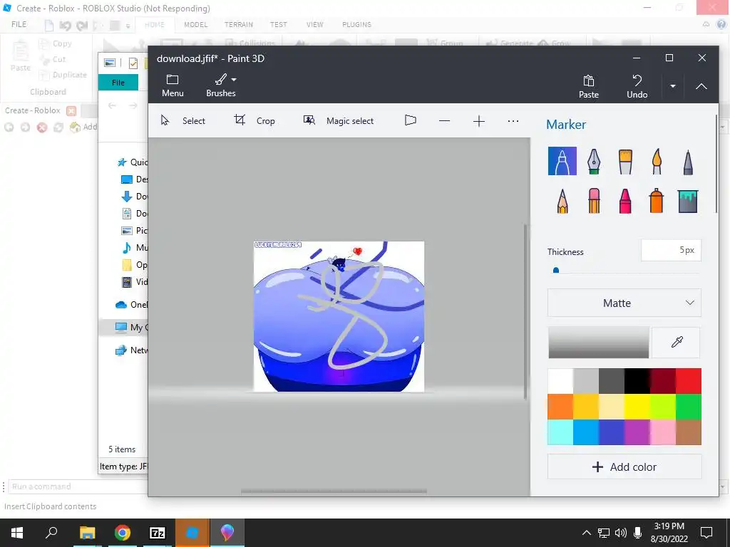Undo the last stroke

tap(637, 86)
